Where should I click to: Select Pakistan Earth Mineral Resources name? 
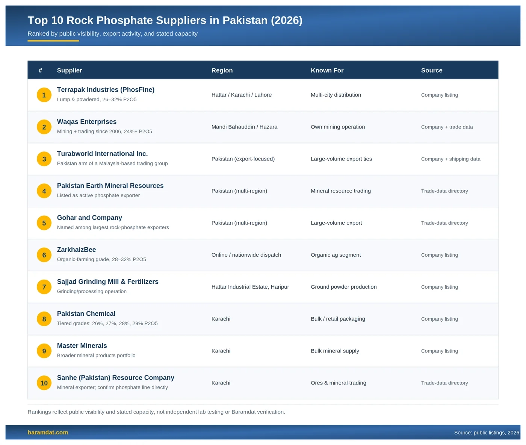coord(110,185)
